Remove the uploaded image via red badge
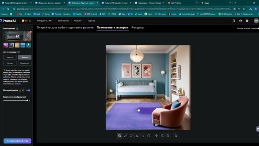 (31, 32)
